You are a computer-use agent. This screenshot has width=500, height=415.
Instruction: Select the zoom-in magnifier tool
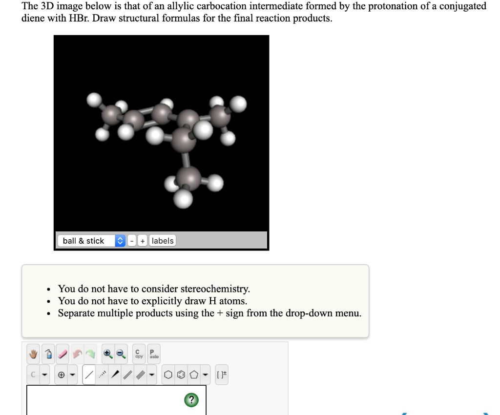(107, 353)
